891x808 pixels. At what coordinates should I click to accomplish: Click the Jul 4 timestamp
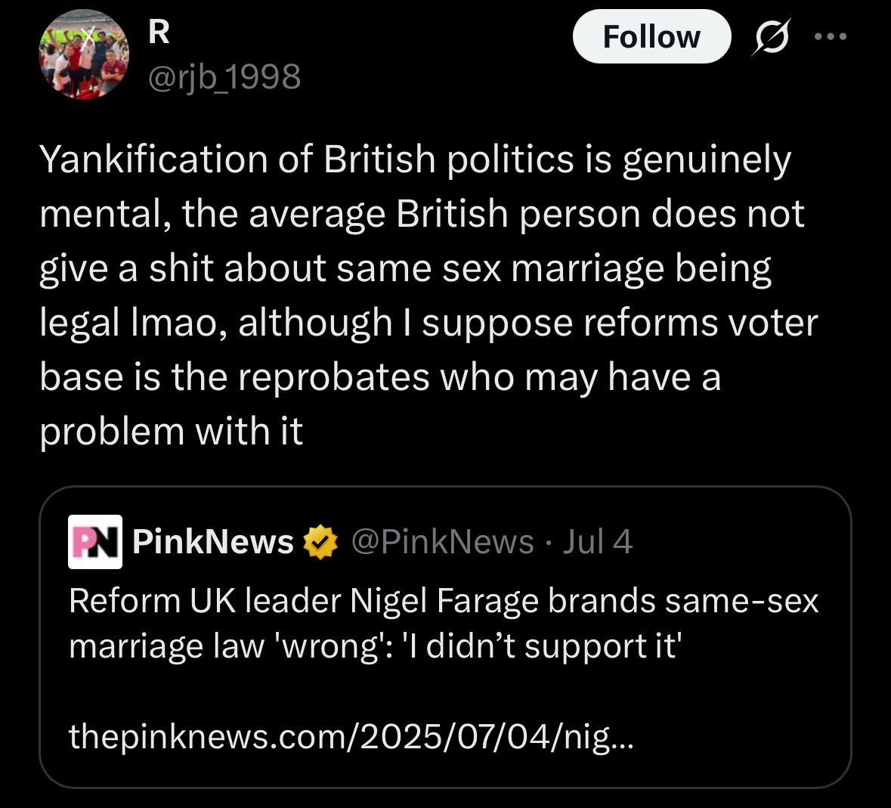597,541
